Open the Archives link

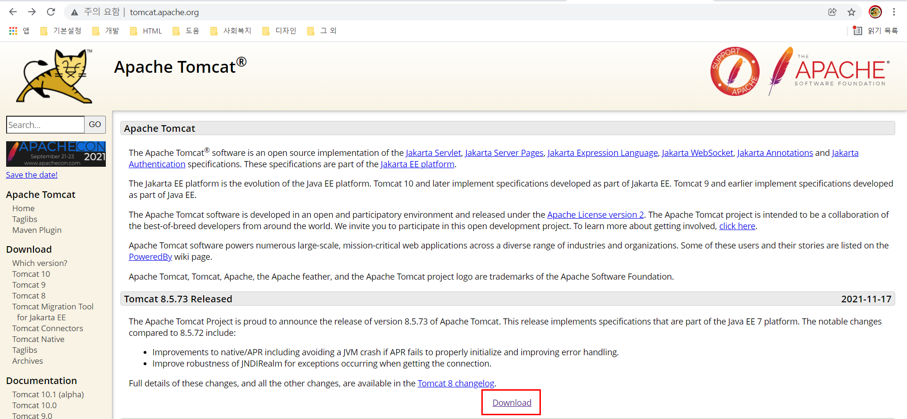pyautogui.click(x=27, y=361)
